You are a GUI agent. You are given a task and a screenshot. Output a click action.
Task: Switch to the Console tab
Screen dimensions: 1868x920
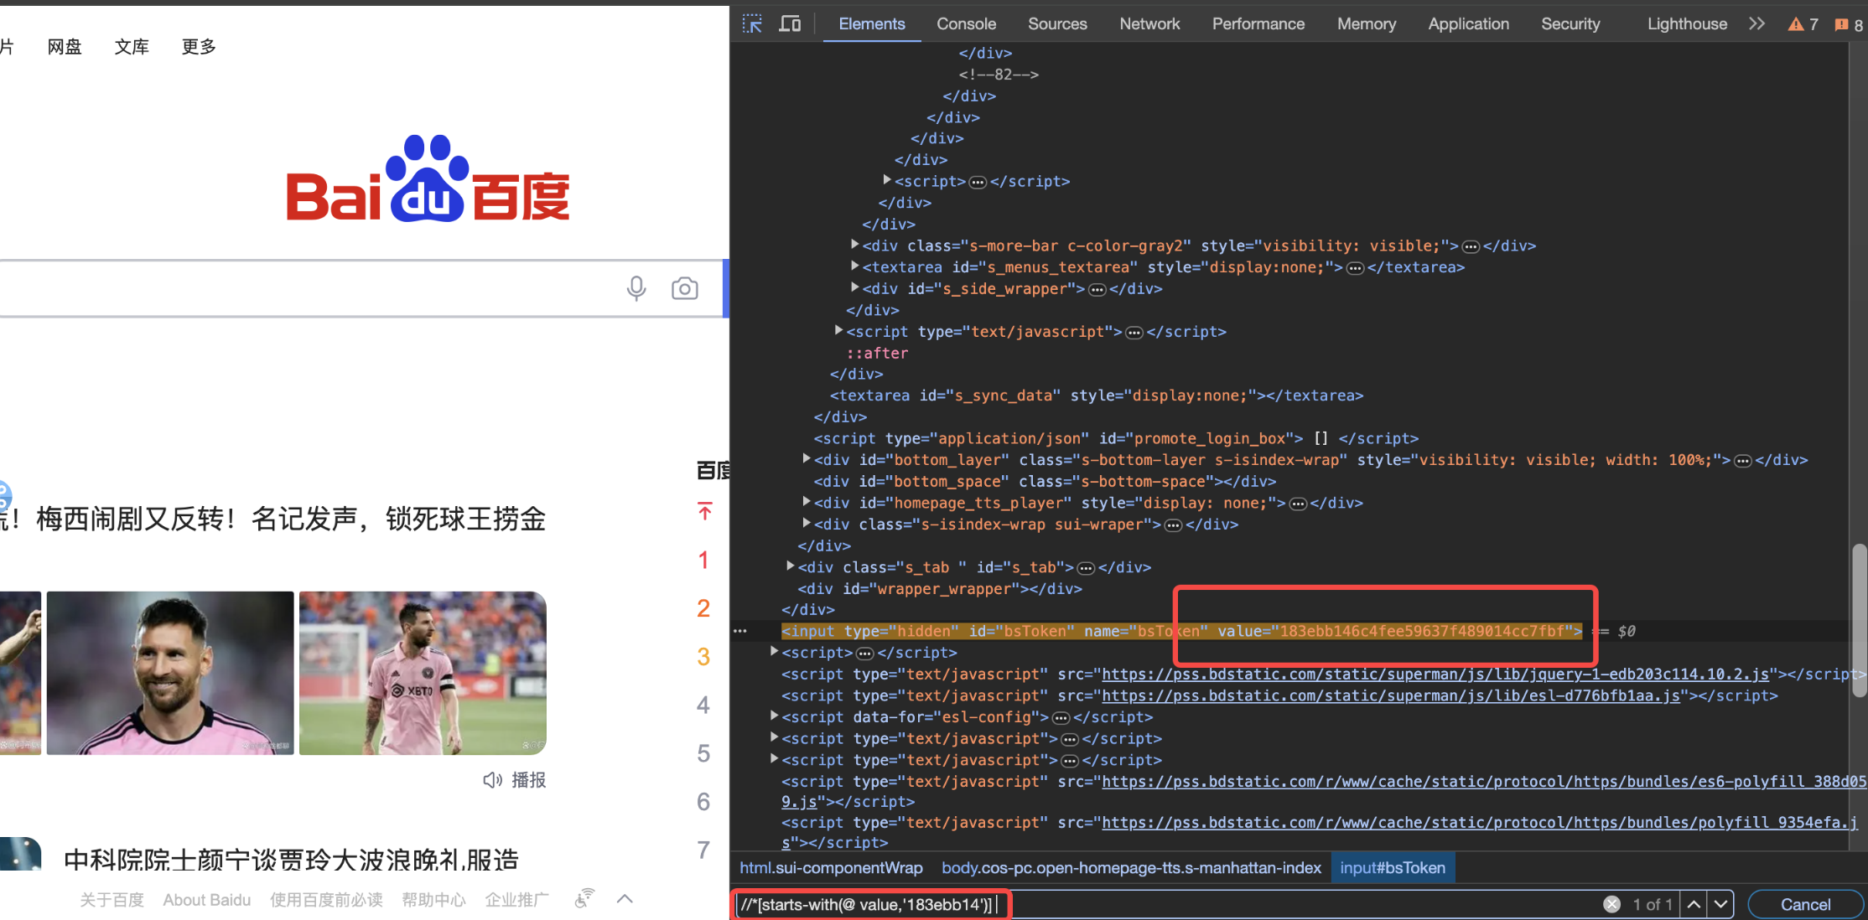[x=966, y=23]
